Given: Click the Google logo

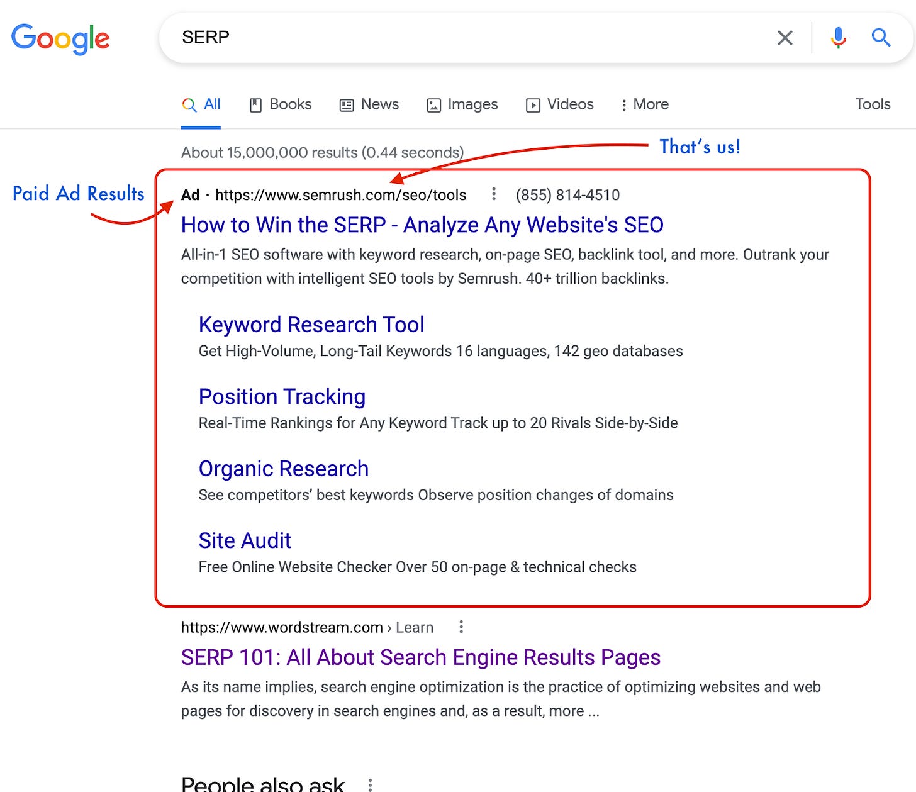Looking at the screenshot, I should [60, 39].
